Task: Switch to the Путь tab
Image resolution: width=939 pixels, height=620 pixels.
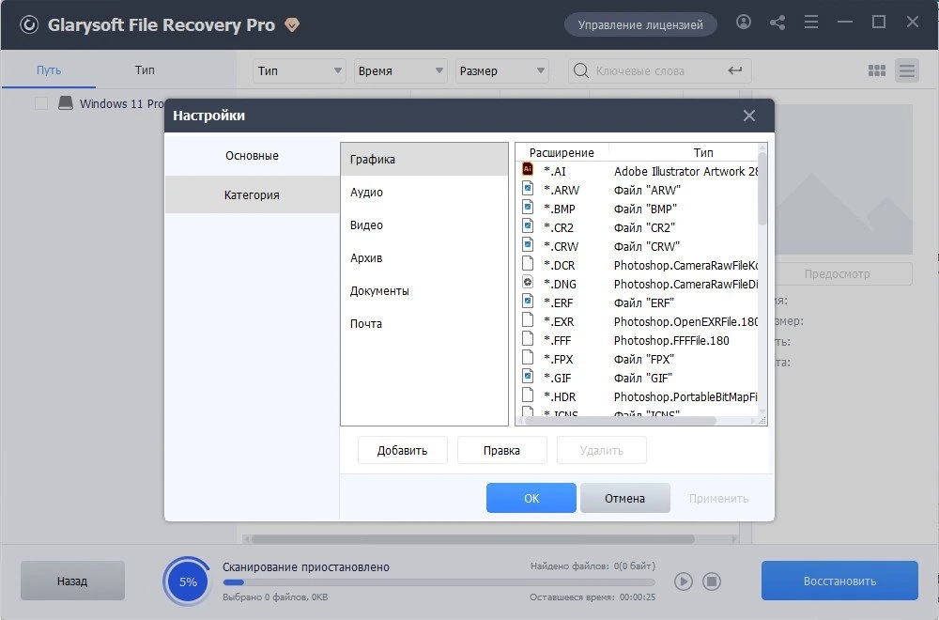Action: pos(49,70)
